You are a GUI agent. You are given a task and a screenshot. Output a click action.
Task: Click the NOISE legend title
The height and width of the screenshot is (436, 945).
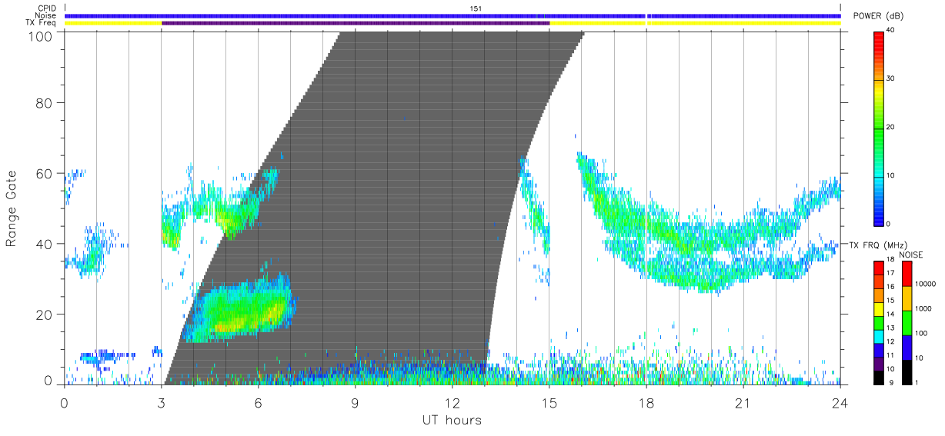coord(913,255)
